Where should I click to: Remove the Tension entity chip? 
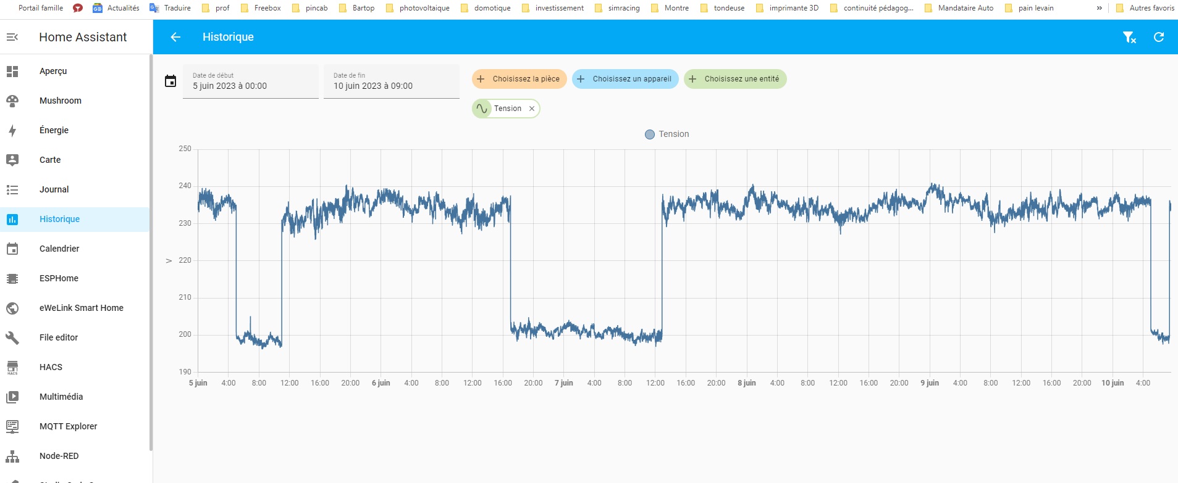[532, 109]
